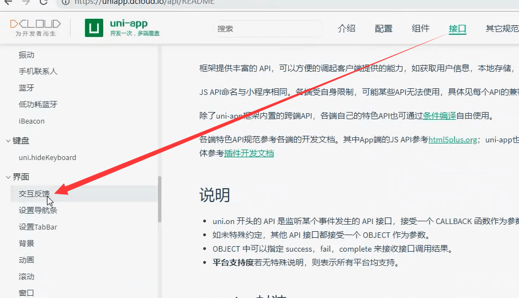Viewport: 519px width, 298px height.
Task: Click the uni-app title text
Action: tap(129, 24)
